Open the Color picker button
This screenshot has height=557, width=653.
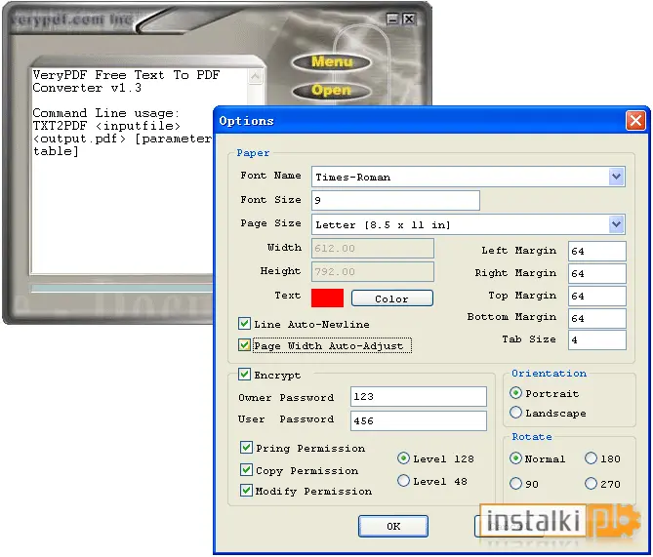pyautogui.click(x=391, y=298)
